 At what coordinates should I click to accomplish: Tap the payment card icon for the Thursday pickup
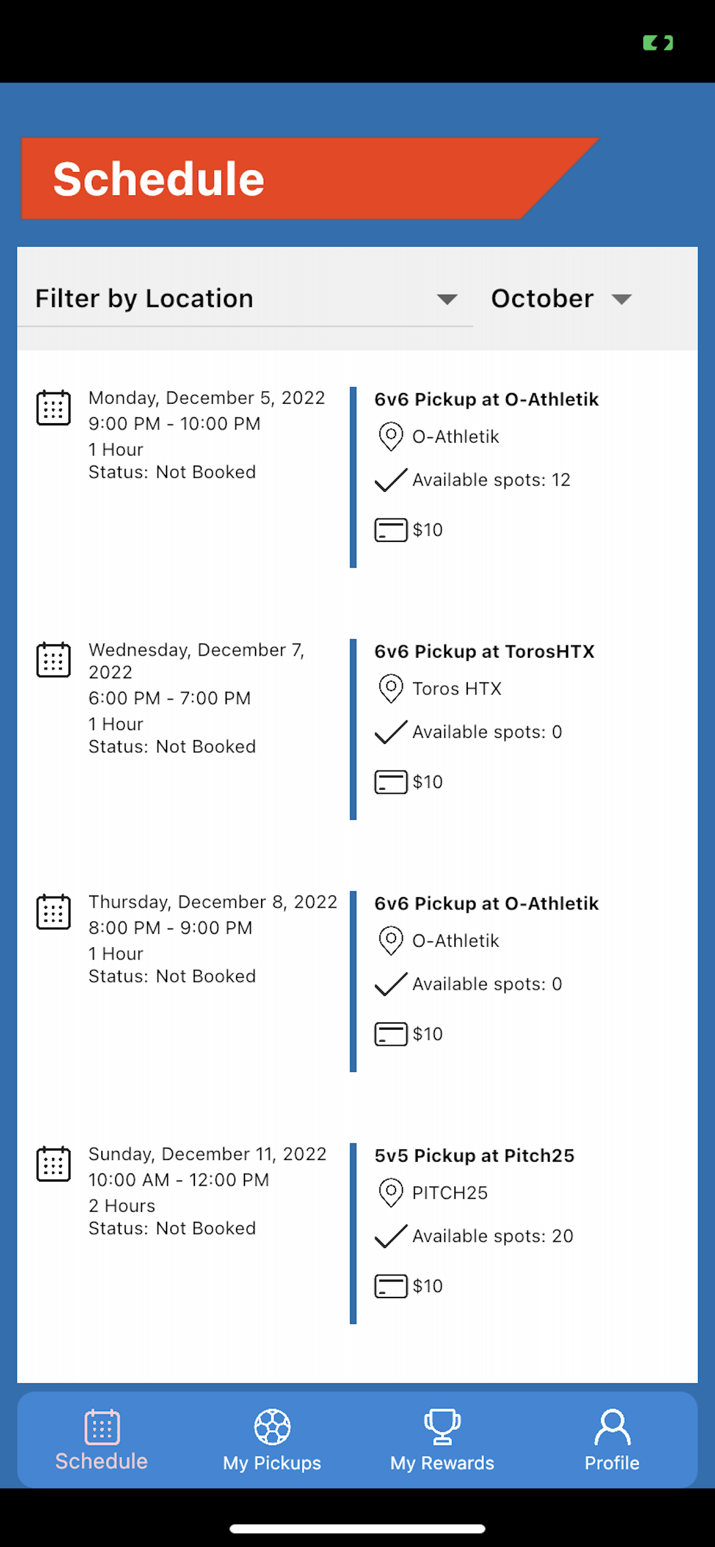tap(391, 1034)
